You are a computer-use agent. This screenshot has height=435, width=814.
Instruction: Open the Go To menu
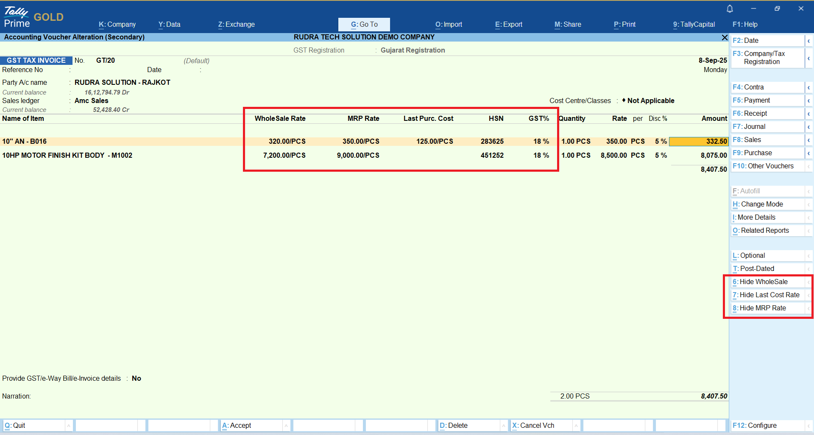[364, 25]
